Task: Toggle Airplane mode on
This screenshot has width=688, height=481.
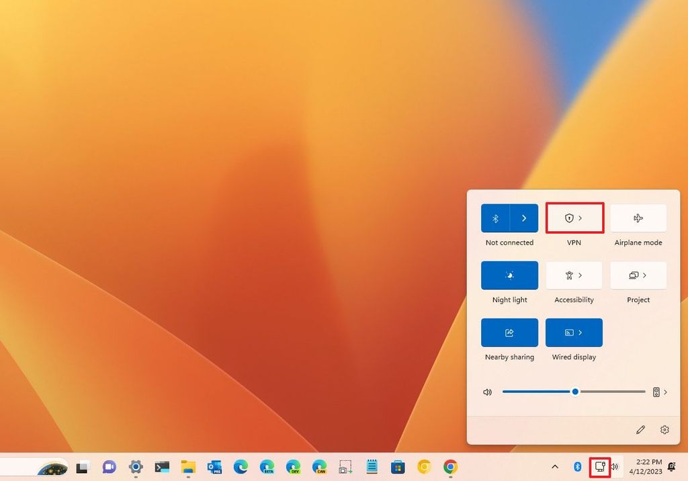Action: click(638, 218)
